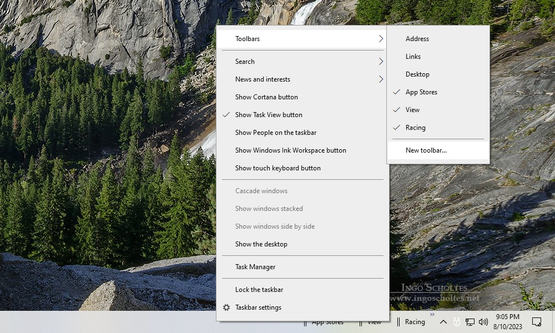Click the Taskbar settings gear icon
Viewport: 555px width, 333px height.
pyautogui.click(x=226, y=307)
